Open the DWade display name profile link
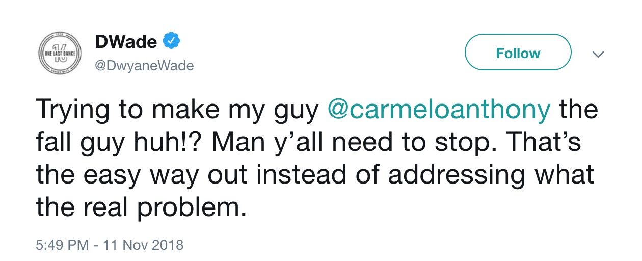Viewport: 642px width, 261px height. [x=126, y=42]
